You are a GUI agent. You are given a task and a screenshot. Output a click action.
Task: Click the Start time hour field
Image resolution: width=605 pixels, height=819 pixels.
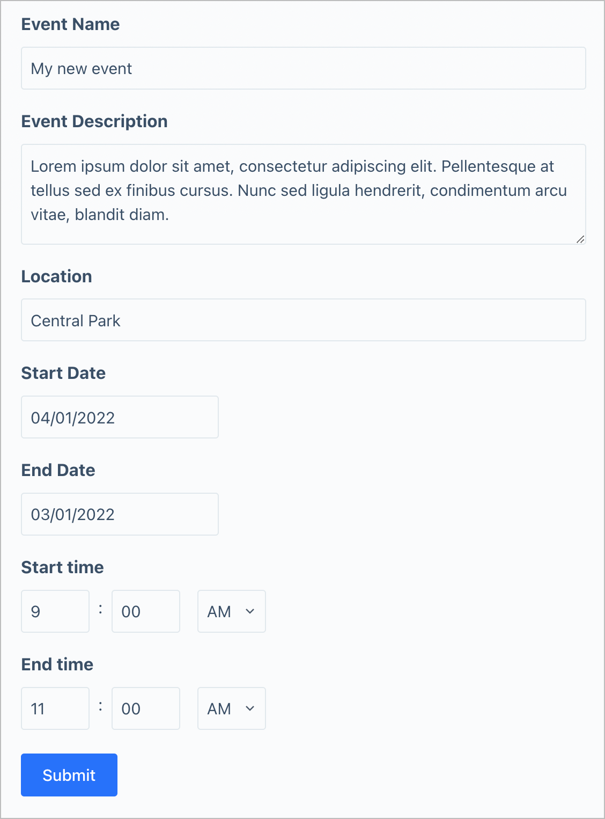(x=55, y=611)
